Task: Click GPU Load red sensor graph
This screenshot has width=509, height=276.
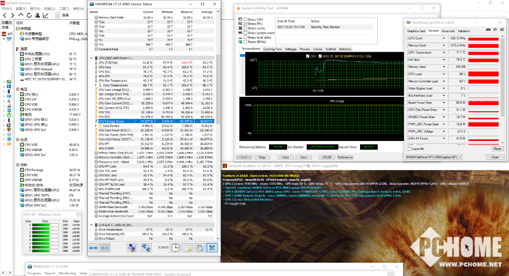Action: (483, 74)
